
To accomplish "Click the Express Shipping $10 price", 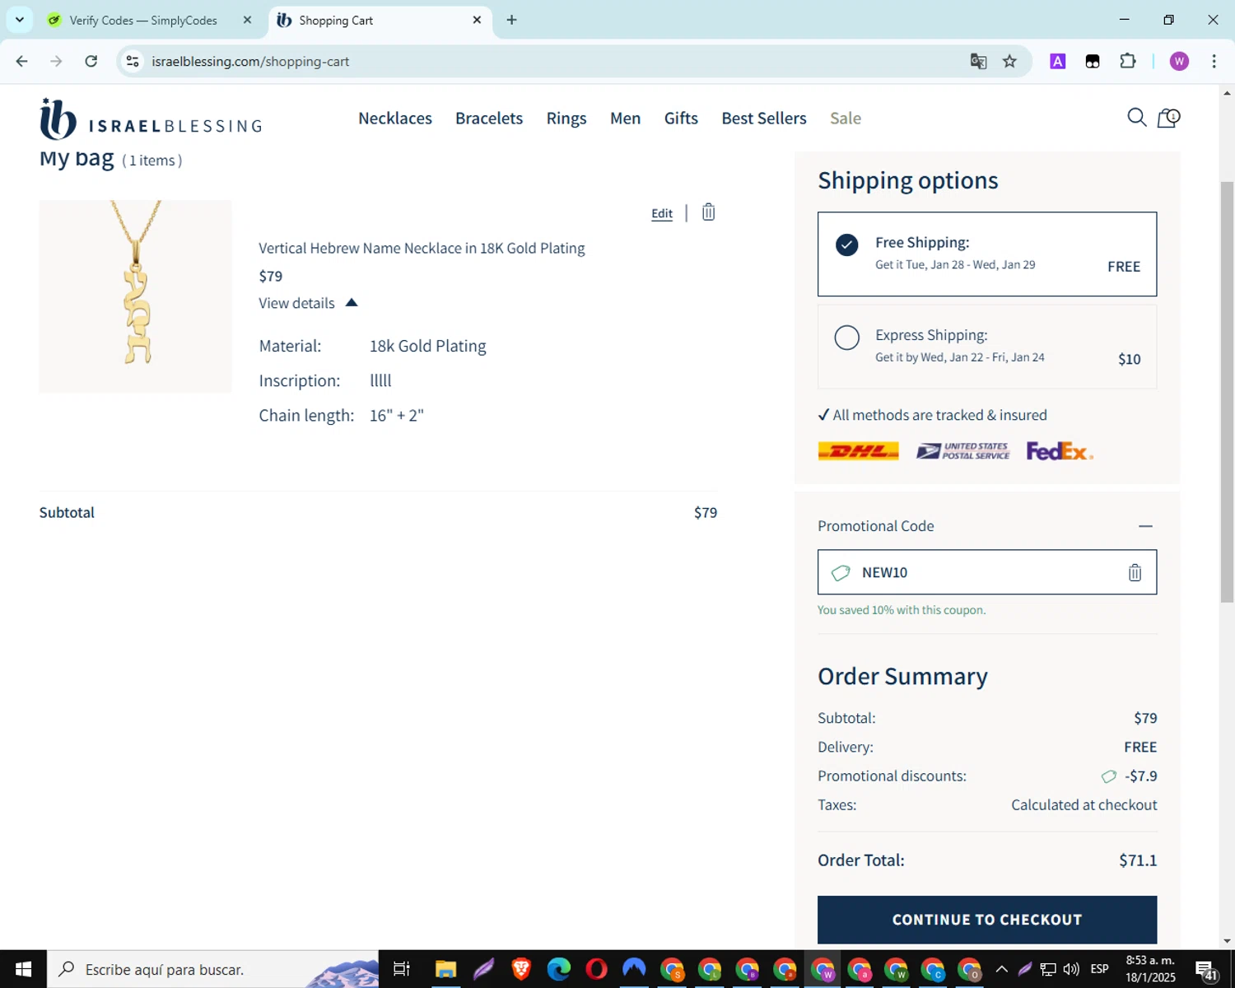I will tap(1130, 359).
